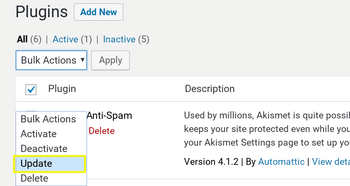The height and width of the screenshot is (186, 350).
Task: Open View details for Akismet
Action: click(x=330, y=162)
